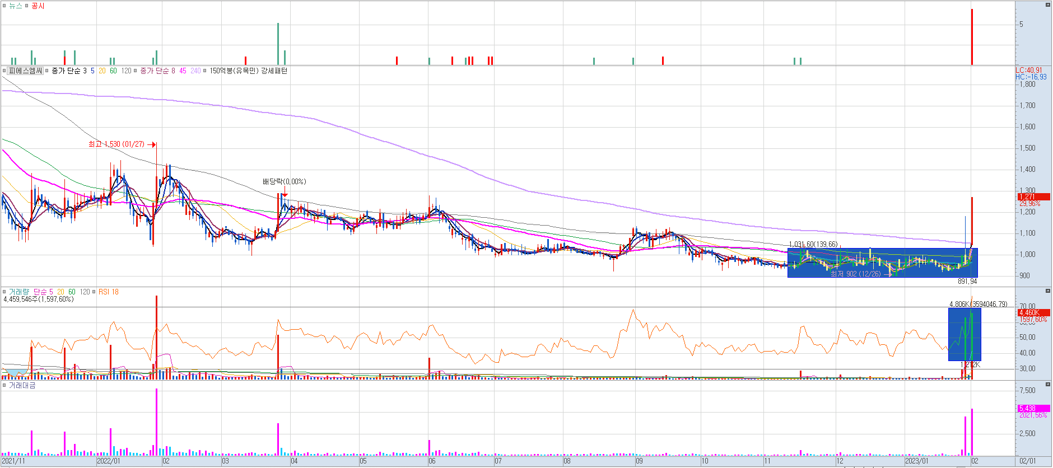Click the tall red disclosure bar in news panel
The width and height of the screenshot is (1053, 468).
(972, 37)
